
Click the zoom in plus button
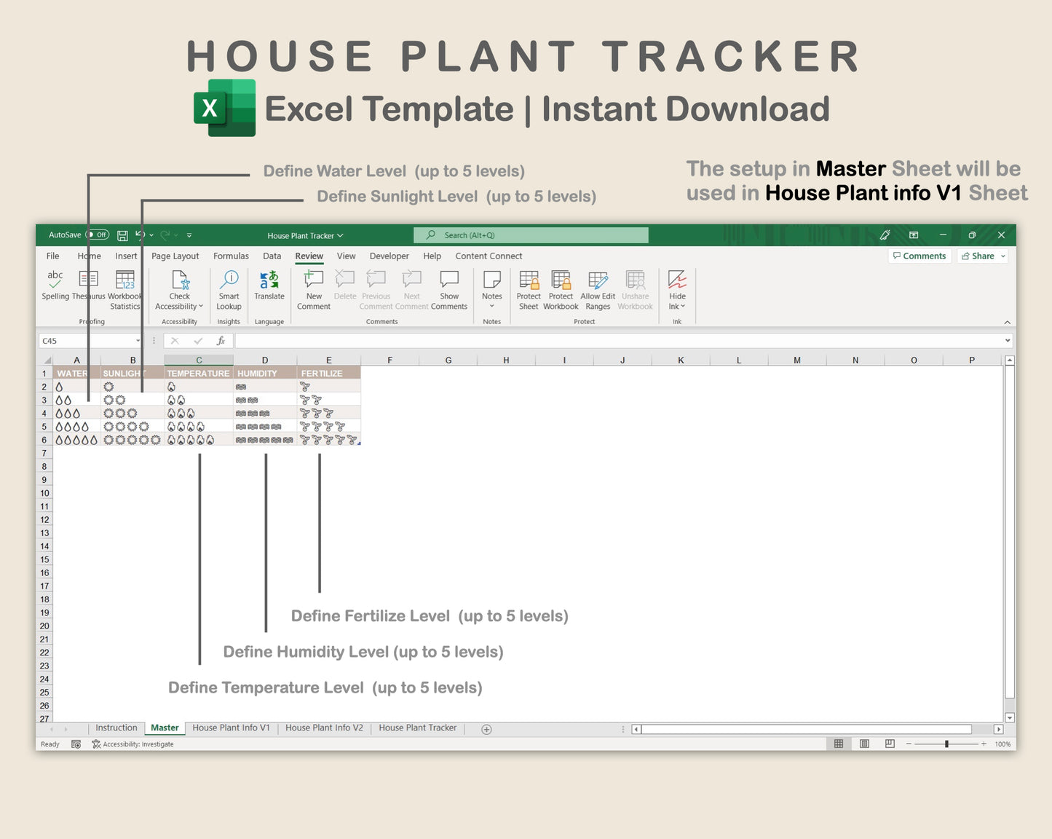984,744
